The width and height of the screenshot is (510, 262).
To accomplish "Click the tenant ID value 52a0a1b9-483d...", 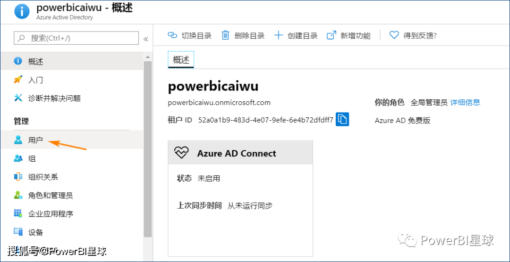I will [x=266, y=120].
